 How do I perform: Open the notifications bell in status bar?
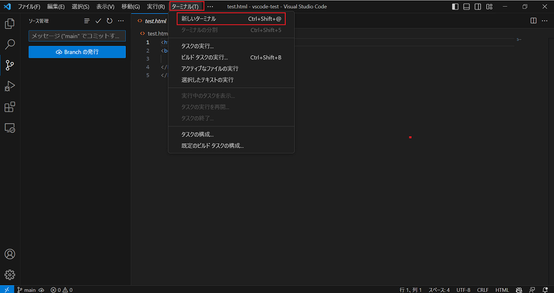(x=545, y=290)
